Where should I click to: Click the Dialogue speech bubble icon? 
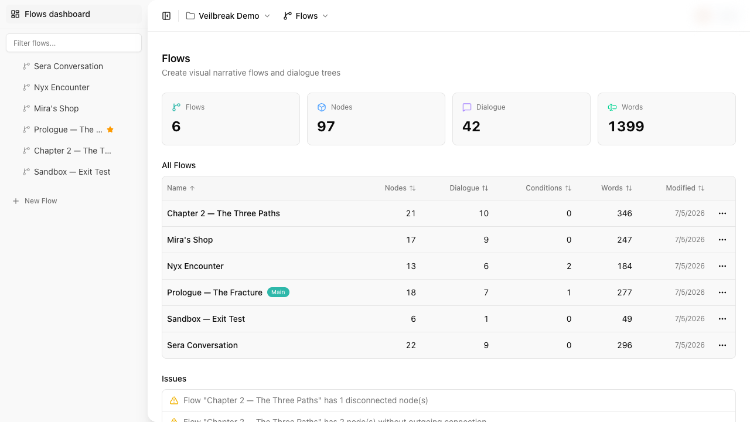467,107
